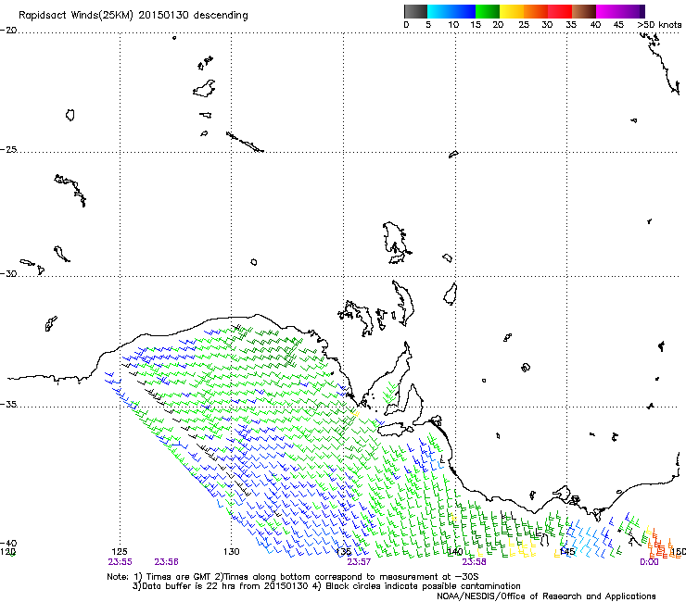Click the '-35' latitude label
686x602 pixels.
tap(8, 405)
